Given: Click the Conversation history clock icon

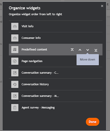Looking at the screenshot, I should coord(15,84).
